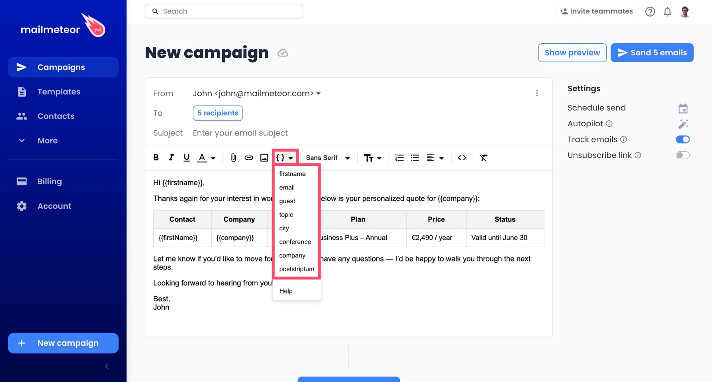The width and height of the screenshot is (712, 382).
Task: Click the curly braces variables button
Action: (285, 157)
